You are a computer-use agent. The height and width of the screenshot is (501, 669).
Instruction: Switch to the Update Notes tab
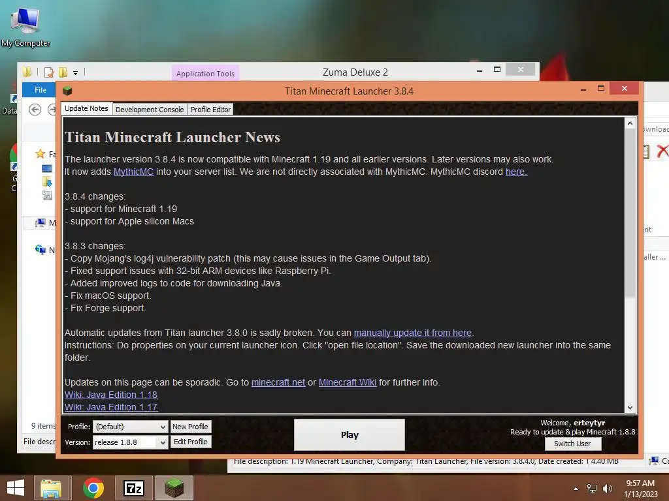point(87,109)
